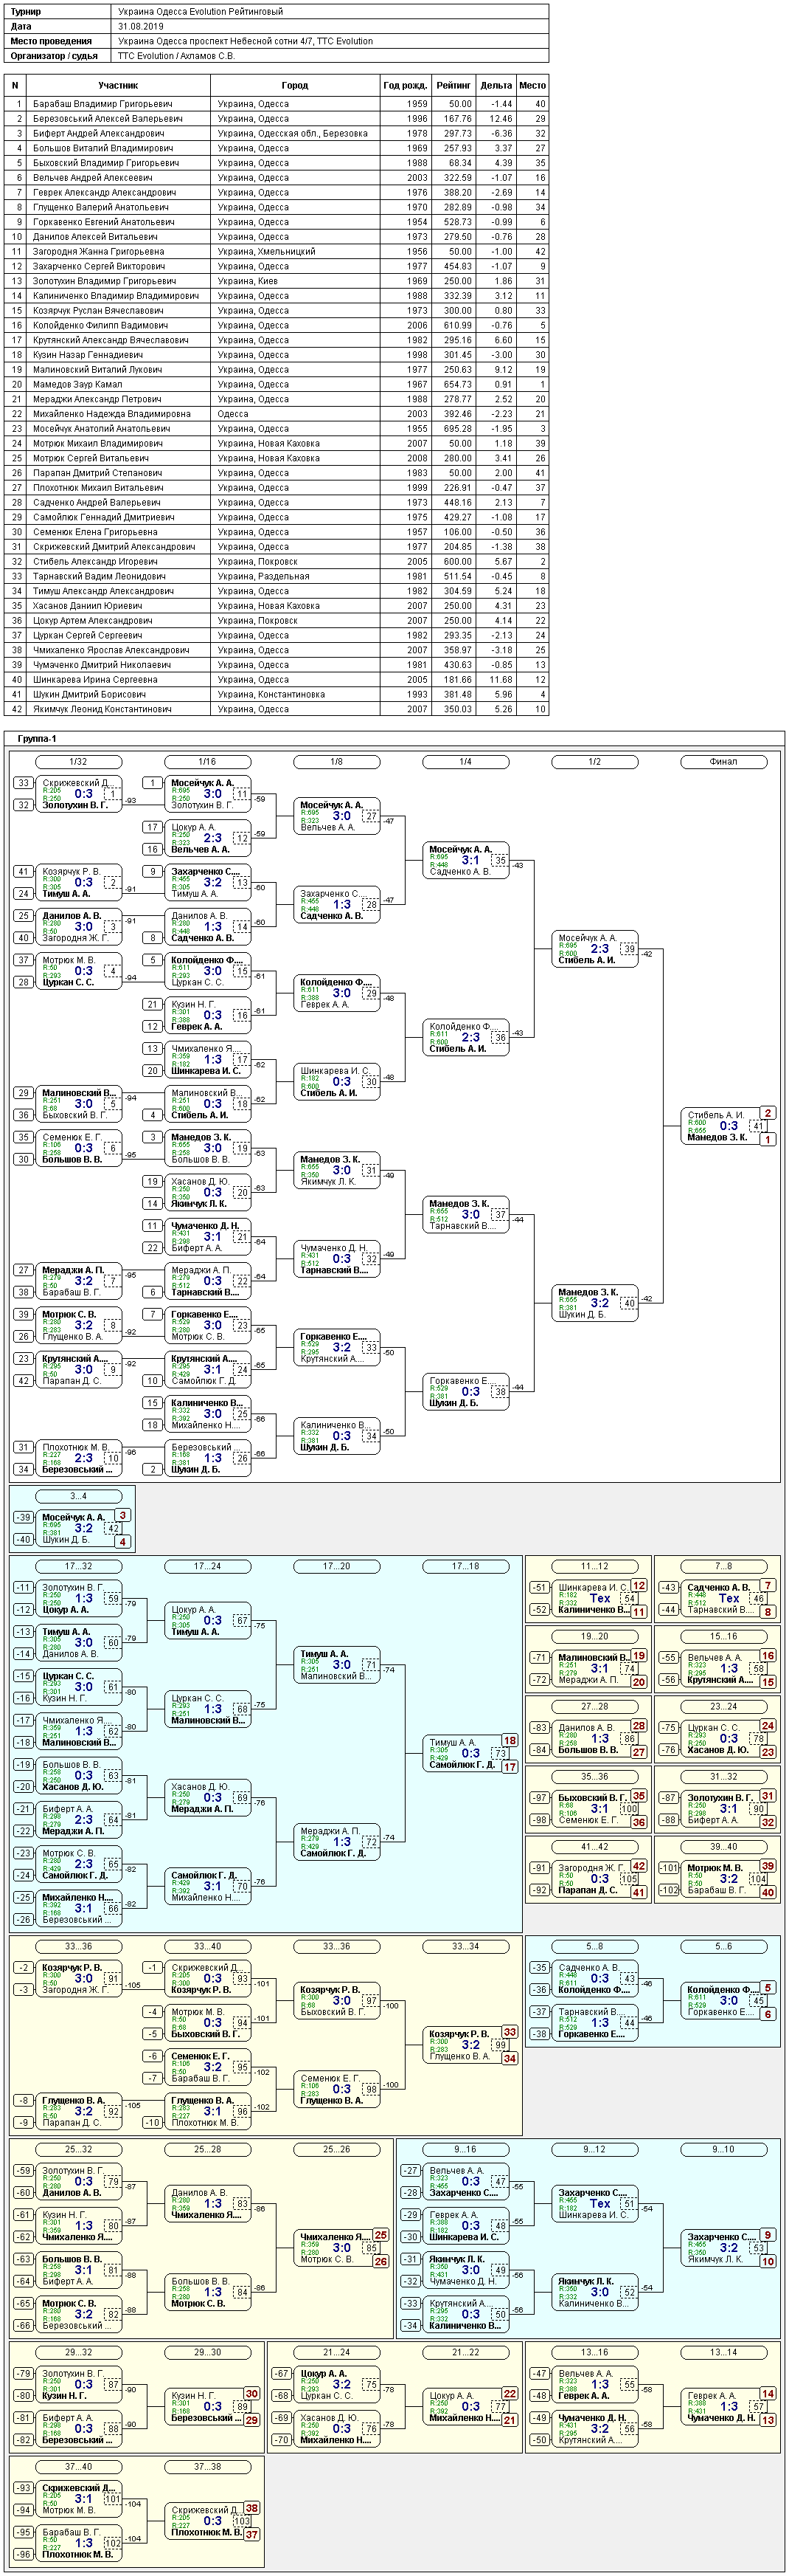The image size is (789, 2576).
Task: Select row 'Шинкарева Ирина Сергеевна'
Action: click(x=277, y=680)
